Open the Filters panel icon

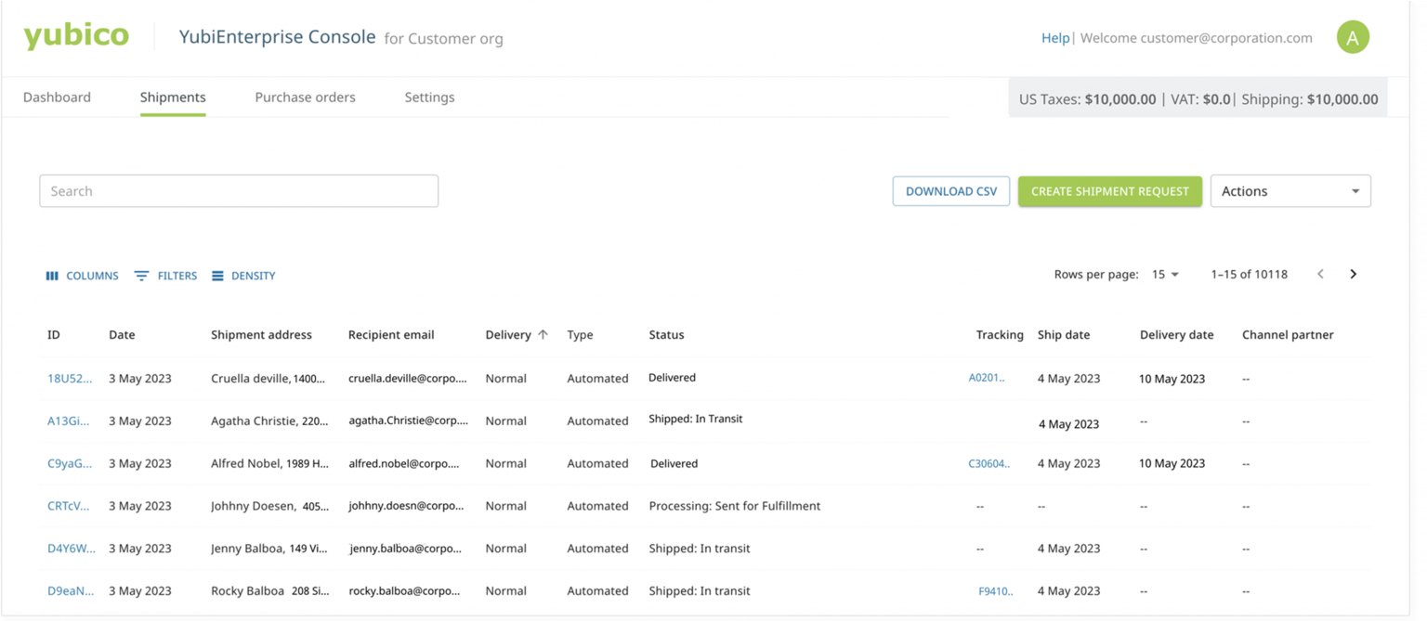coord(141,275)
